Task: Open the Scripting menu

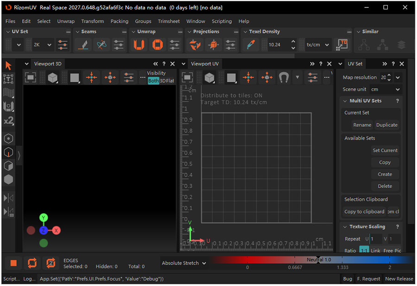Action: [221, 21]
